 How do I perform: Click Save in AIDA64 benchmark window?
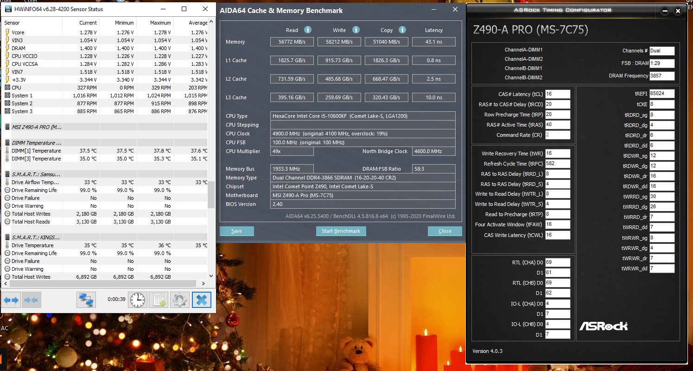coord(236,231)
